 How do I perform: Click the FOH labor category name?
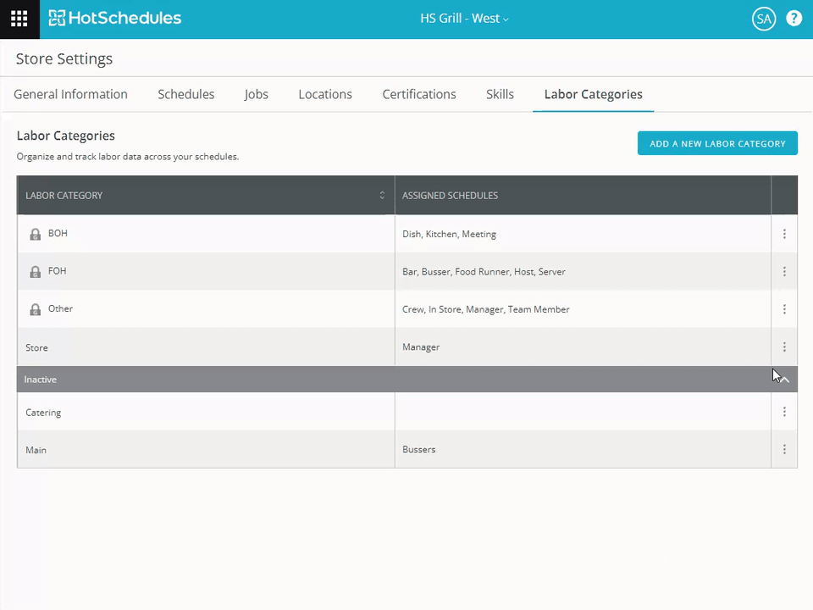pos(57,271)
